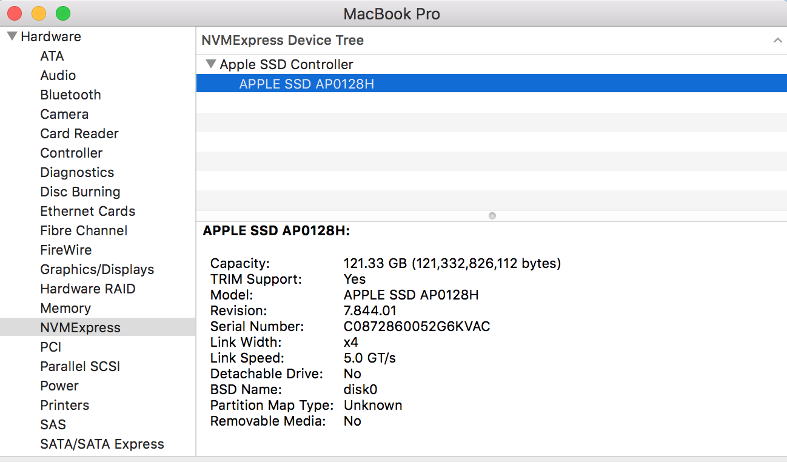Select Printers in the sidebar

tap(65, 405)
